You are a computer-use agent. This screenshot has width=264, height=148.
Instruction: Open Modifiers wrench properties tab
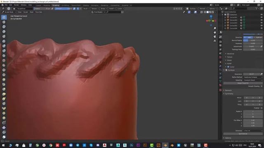(220, 66)
